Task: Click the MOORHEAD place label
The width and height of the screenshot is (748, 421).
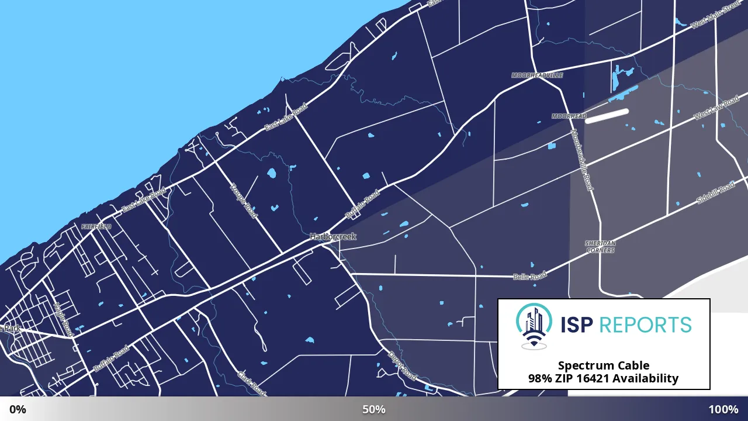Action: (x=569, y=116)
